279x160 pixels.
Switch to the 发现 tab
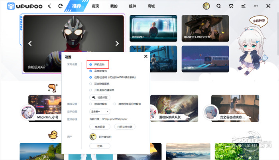pyautogui.click(x=95, y=6)
